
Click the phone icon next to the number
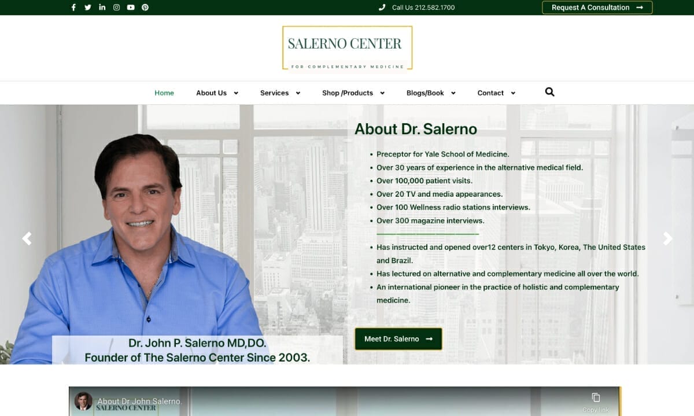(381, 8)
